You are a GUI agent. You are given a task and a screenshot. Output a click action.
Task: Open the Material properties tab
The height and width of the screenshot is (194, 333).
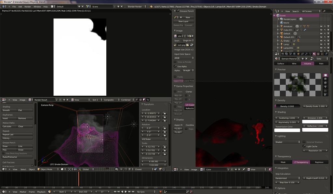pos(314,54)
